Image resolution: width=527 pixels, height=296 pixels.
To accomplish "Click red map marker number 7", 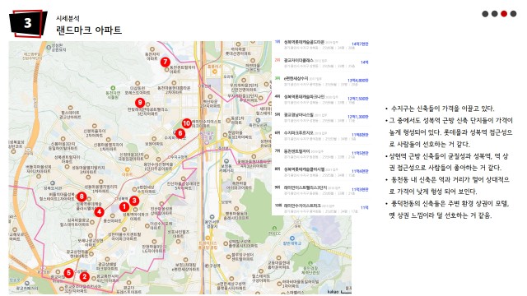I will (165, 62).
